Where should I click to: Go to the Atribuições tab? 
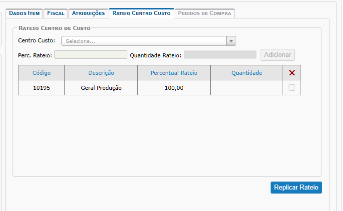pyautogui.click(x=88, y=13)
